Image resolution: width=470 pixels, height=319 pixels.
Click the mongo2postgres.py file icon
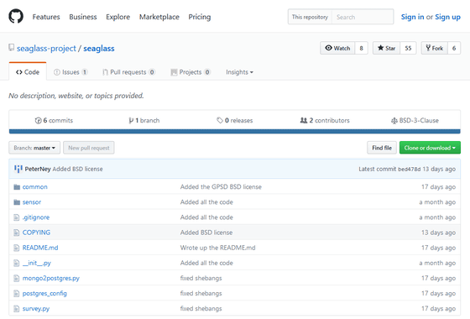17,279
